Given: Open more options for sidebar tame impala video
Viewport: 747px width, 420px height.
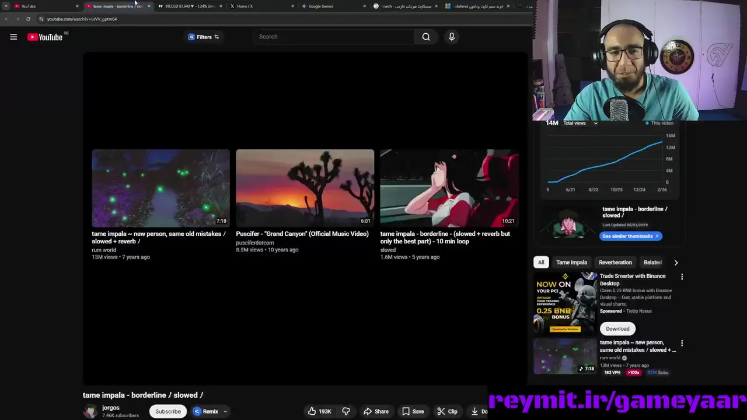Looking at the screenshot, I should [x=682, y=343].
